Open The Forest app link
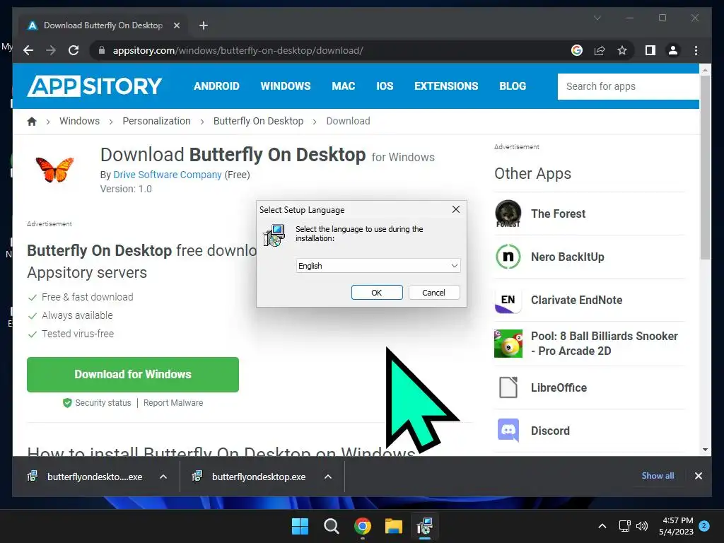This screenshot has height=543, width=724. click(559, 214)
